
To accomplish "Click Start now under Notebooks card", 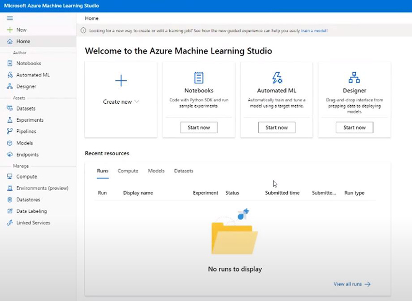I will [x=199, y=127].
